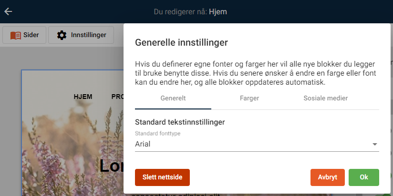Select the Sosiale medier tab
393x196 pixels.
(326, 98)
